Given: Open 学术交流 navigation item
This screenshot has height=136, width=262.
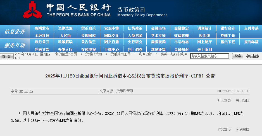Looking at the screenshot, I should [158, 36].
